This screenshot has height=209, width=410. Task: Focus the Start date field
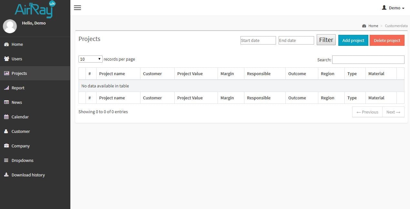coord(258,40)
